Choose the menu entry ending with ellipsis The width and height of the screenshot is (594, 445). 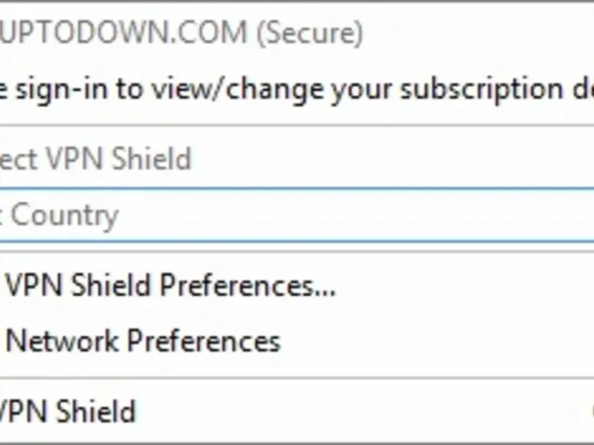tap(171, 286)
